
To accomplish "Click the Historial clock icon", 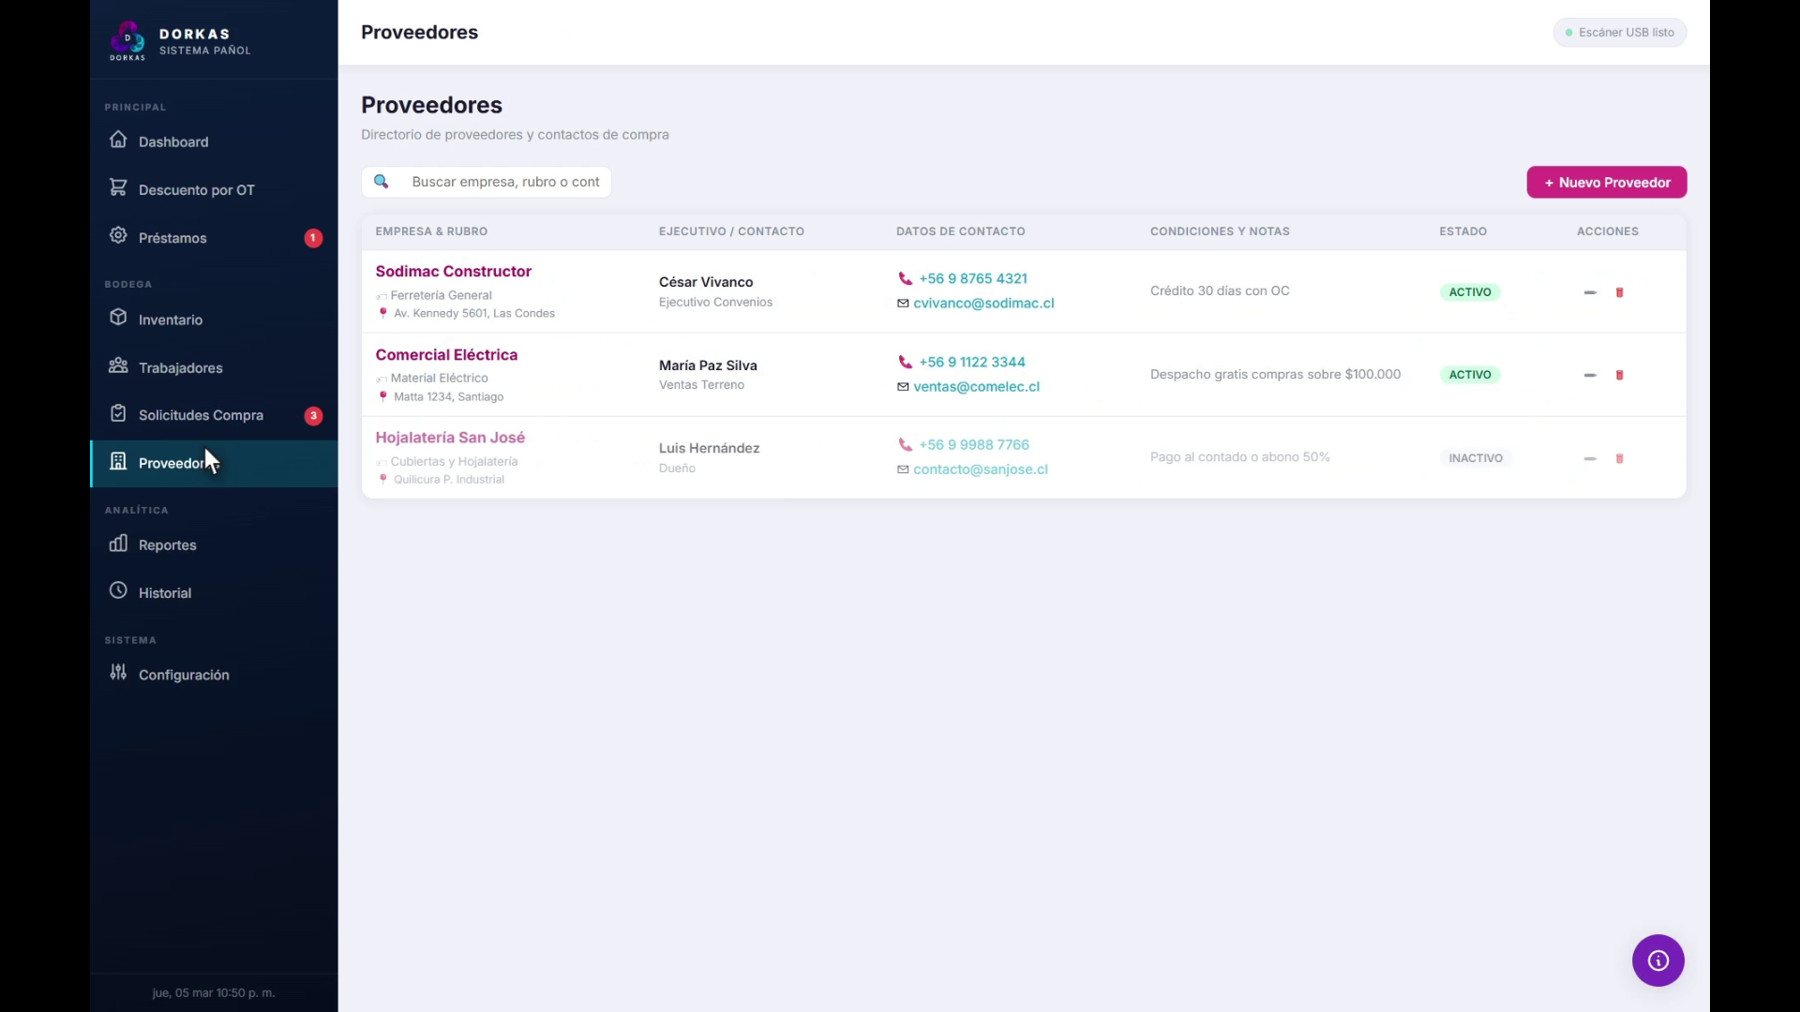I will point(118,591).
